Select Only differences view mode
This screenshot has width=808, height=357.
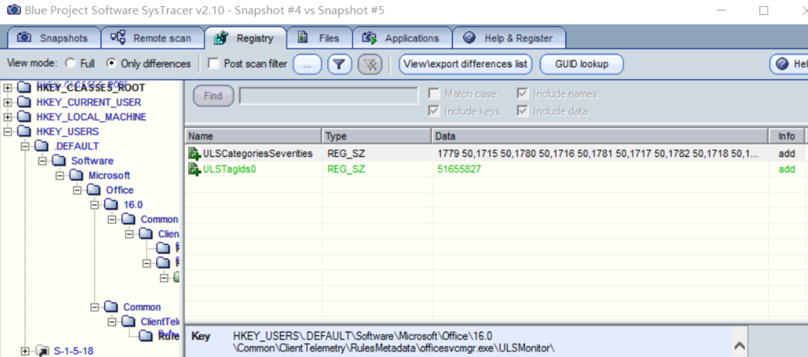point(111,63)
